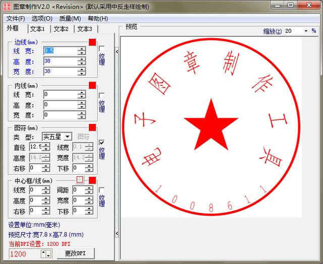The height and width of the screenshot is (264, 323).
Task: Click the 中心框 间距 input field
Action: [79, 190]
